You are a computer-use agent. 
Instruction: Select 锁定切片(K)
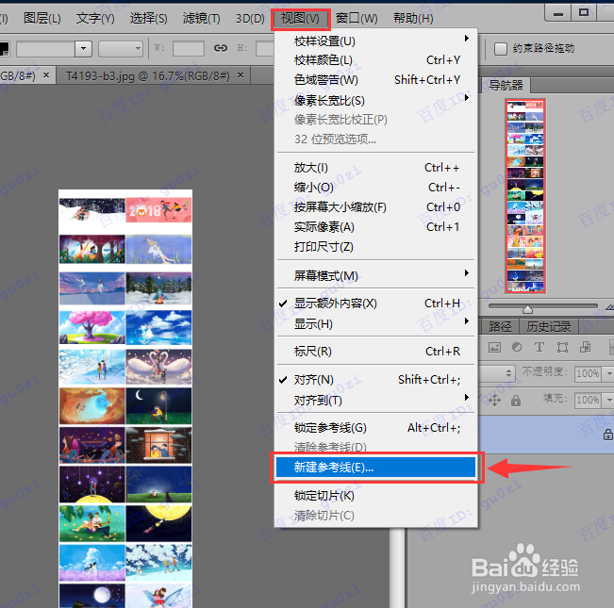tap(376, 496)
